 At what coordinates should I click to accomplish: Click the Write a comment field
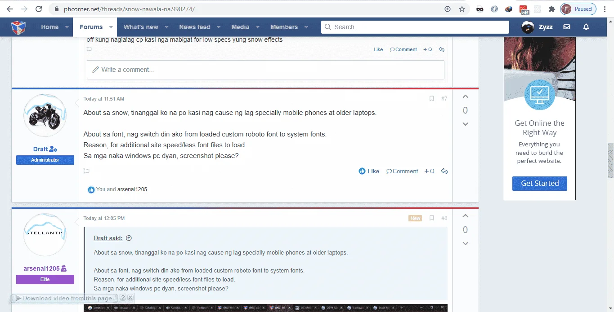pyautogui.click(x=265, y=70)
